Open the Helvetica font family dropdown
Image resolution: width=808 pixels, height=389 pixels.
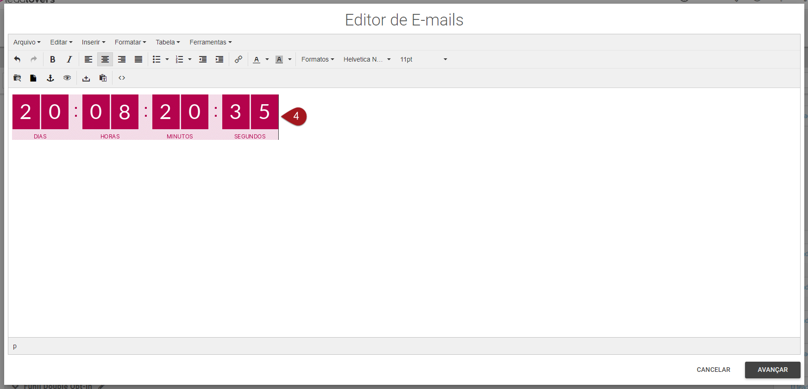[367, 59]
